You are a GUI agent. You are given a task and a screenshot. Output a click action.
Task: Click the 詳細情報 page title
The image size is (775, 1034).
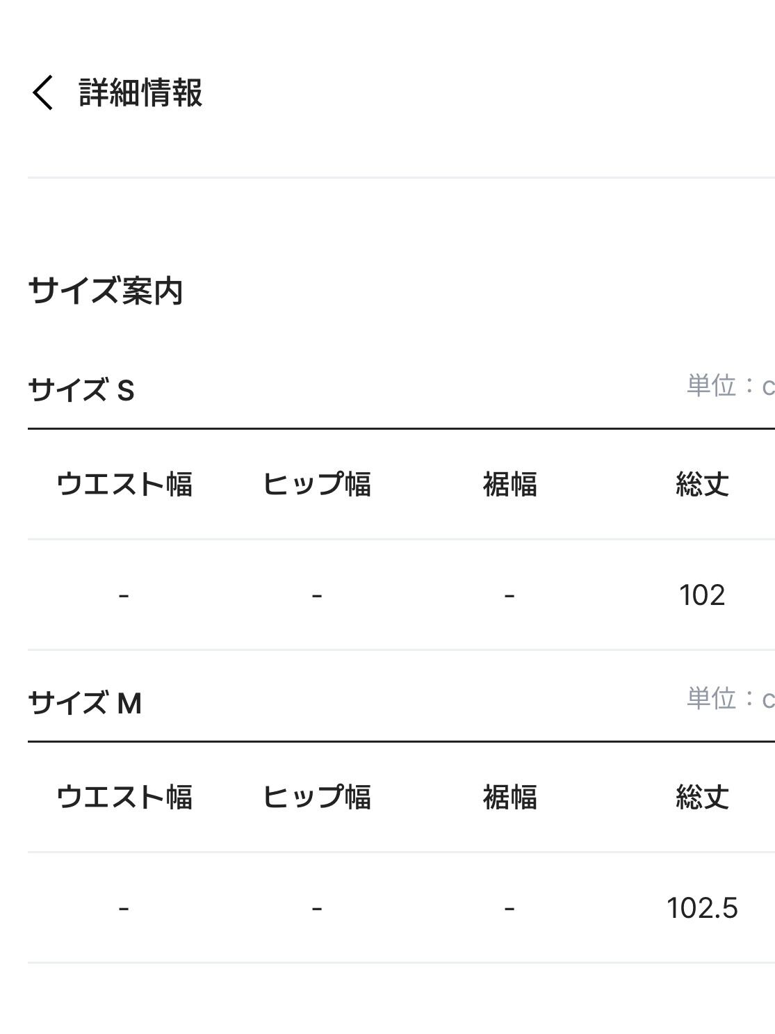[140, 92]
